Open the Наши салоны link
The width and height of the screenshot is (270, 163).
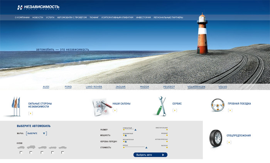[x=121, y=104]
